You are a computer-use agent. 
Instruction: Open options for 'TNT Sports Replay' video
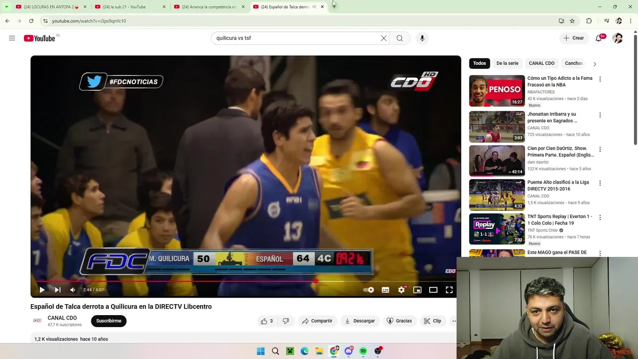coord(600,217)
